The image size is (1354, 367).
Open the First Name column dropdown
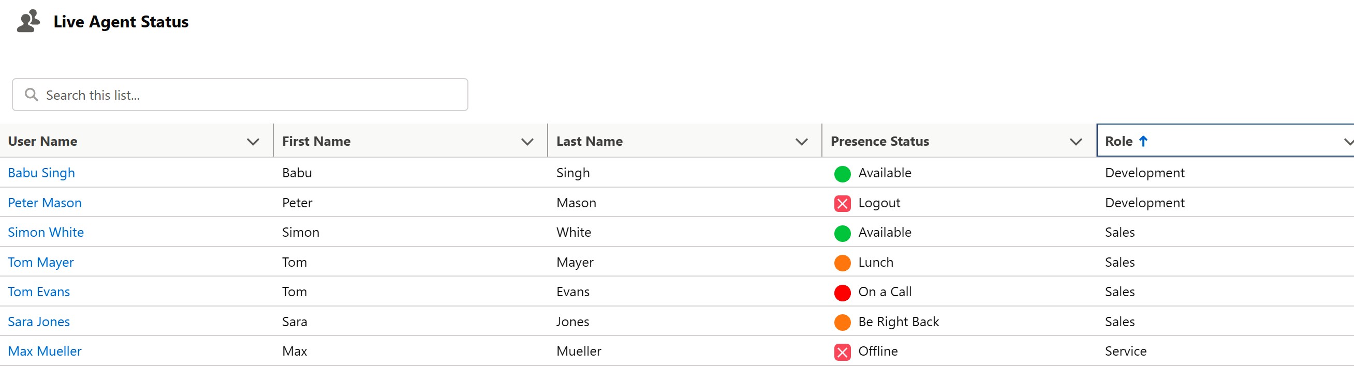click(x=527, y=141)
